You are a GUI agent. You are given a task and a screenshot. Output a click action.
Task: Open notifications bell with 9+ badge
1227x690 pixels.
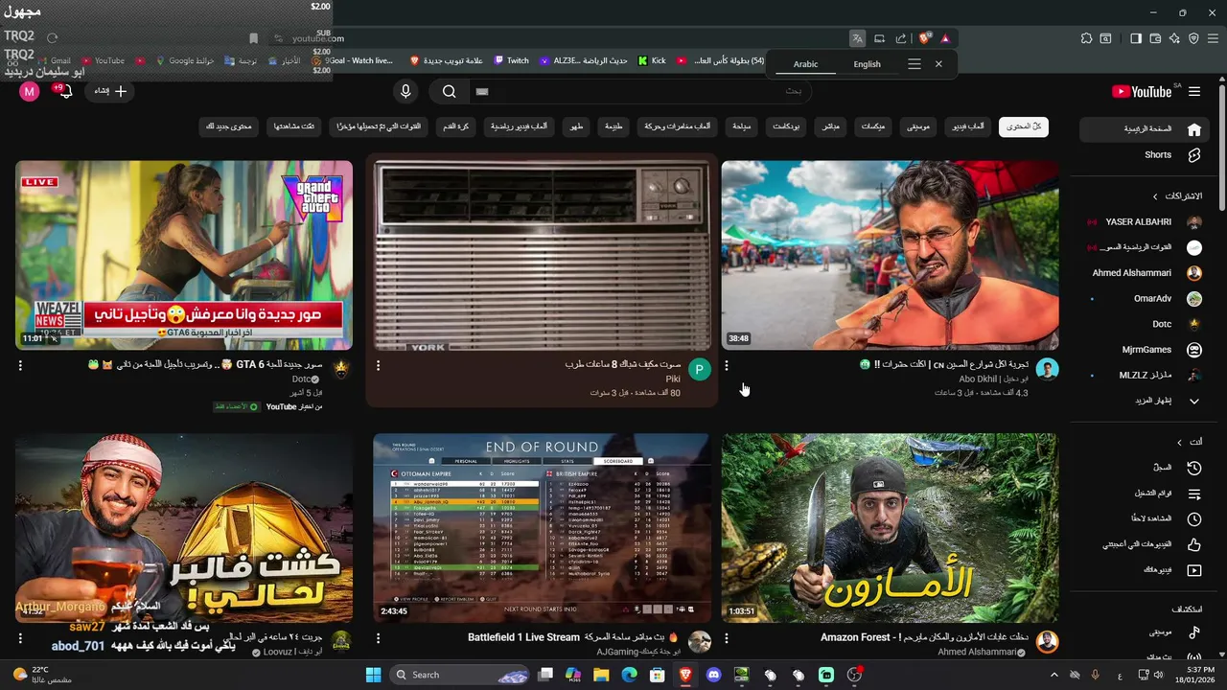63,91
